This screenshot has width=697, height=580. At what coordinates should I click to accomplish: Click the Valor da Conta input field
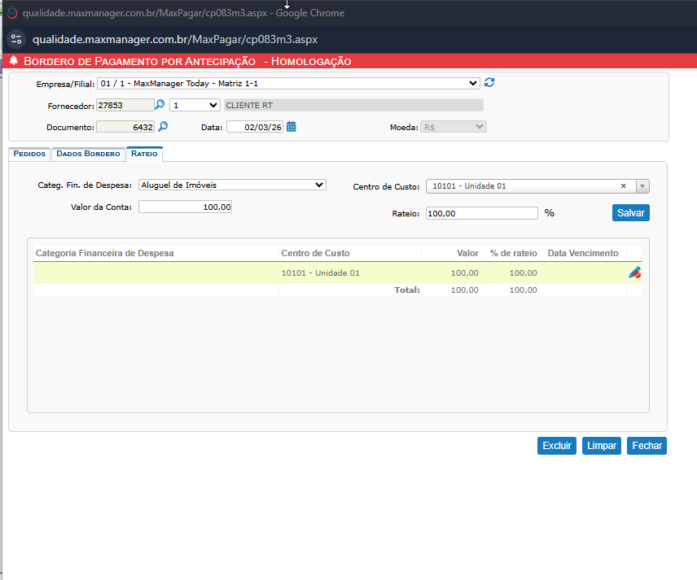(186, 207)
